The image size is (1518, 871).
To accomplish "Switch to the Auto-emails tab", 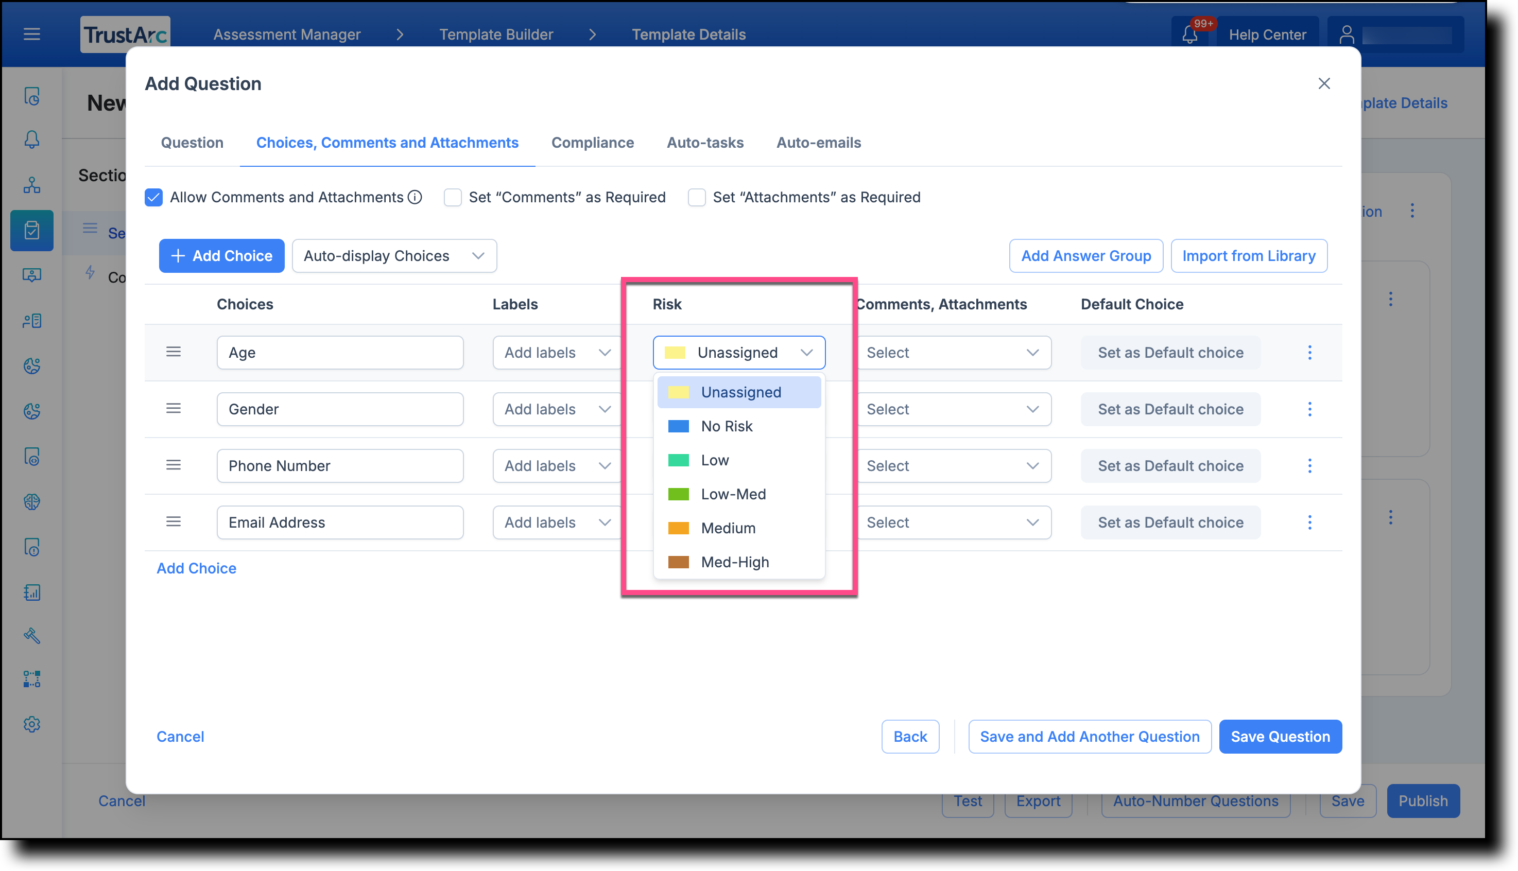I will pos(819,143).
